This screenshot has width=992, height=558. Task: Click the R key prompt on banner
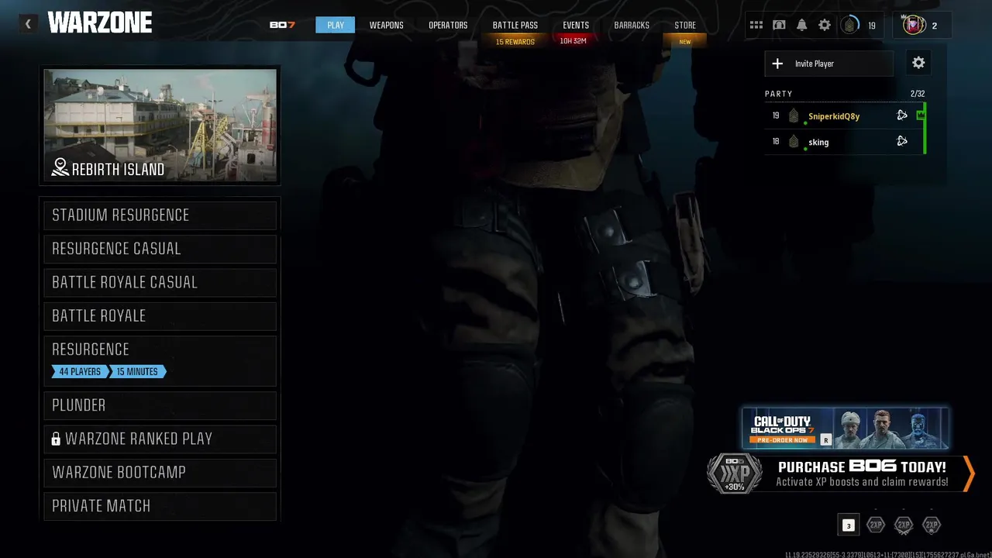(826, 439)
